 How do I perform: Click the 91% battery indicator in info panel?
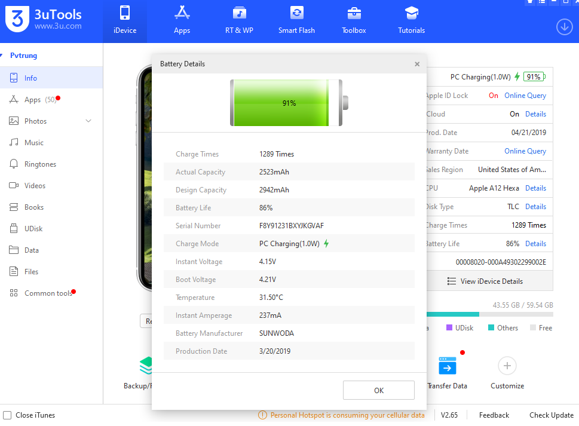534,77
